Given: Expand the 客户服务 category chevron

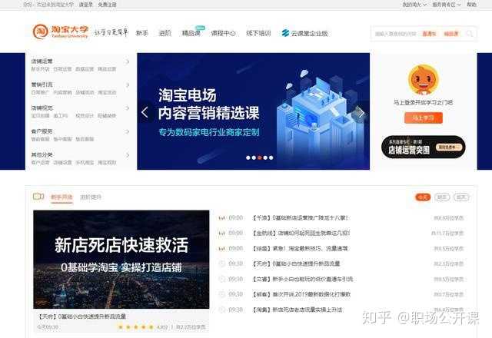Looking at the screenshot, I should click(x=128, y=131).
